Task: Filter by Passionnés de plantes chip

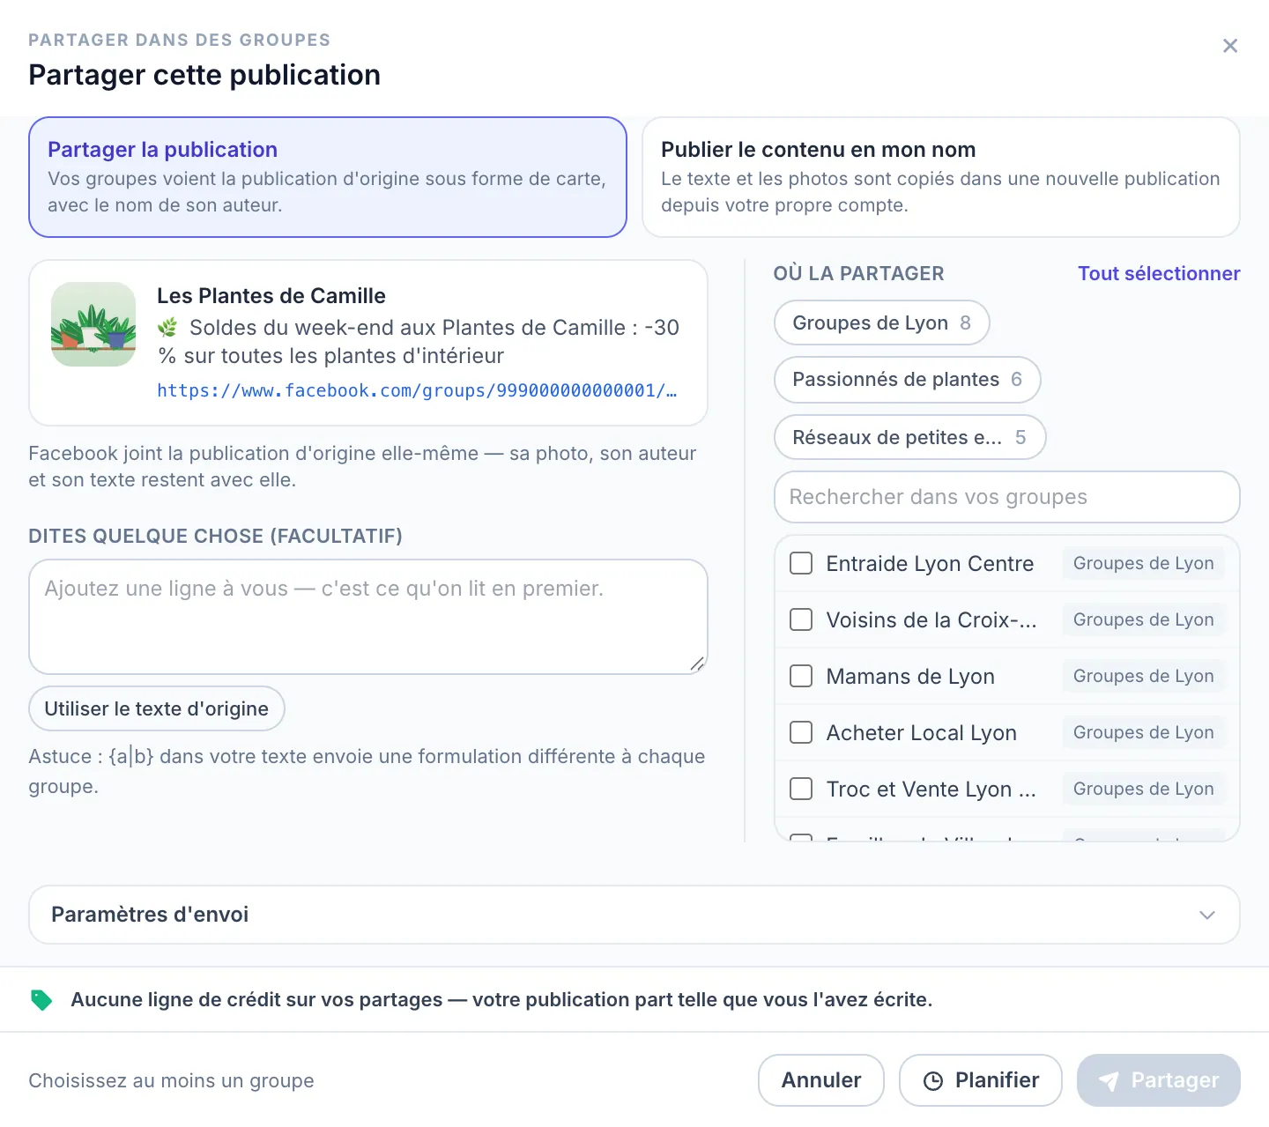Action: (908, 380)
